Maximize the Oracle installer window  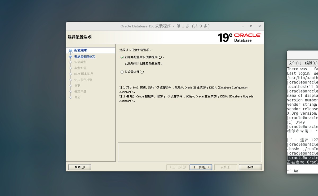[x=251, y=26]
